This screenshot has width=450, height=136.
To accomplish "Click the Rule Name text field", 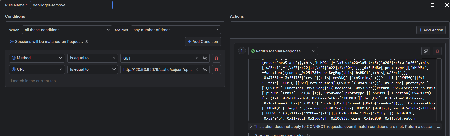I will (71, 5).
